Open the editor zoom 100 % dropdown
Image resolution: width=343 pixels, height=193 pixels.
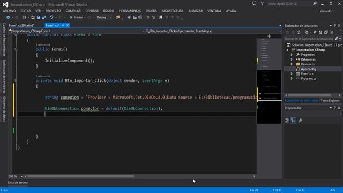[x=21, y=176]
